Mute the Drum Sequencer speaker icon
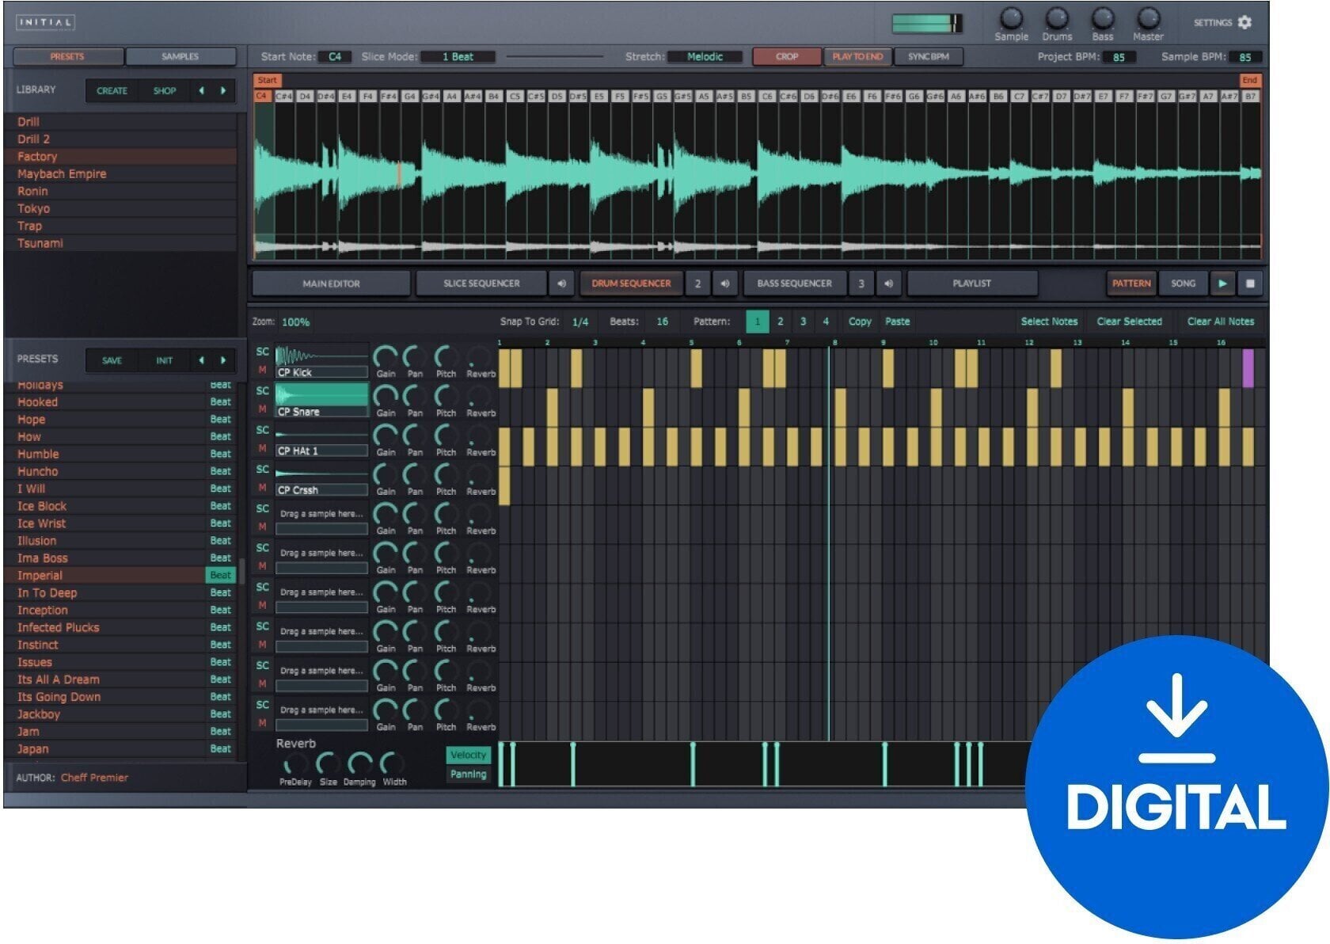 tap(724, 283)
